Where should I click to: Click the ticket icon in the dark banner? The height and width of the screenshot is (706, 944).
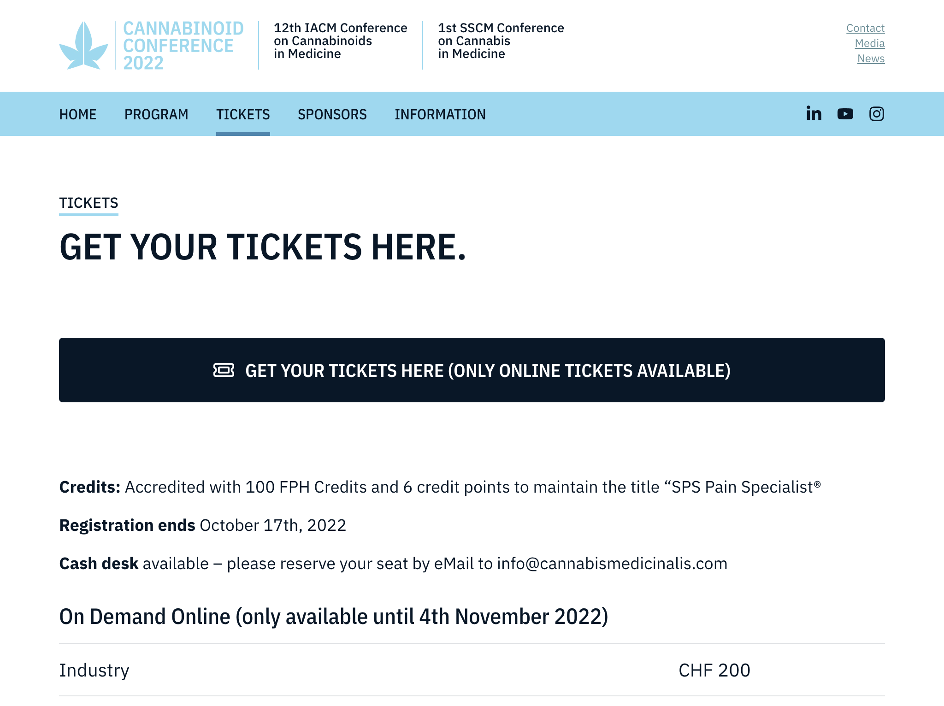pyautogui.click(x=224, y=370)
